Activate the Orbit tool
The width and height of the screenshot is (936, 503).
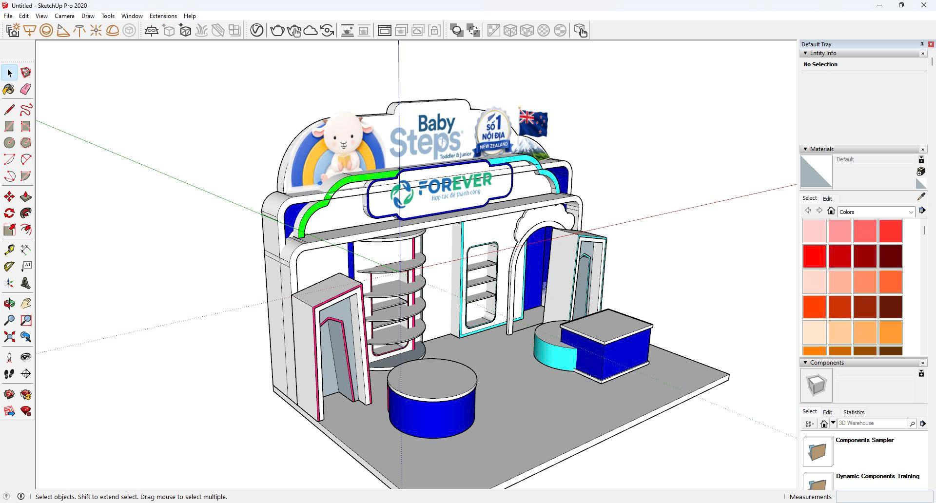(9, 304)
